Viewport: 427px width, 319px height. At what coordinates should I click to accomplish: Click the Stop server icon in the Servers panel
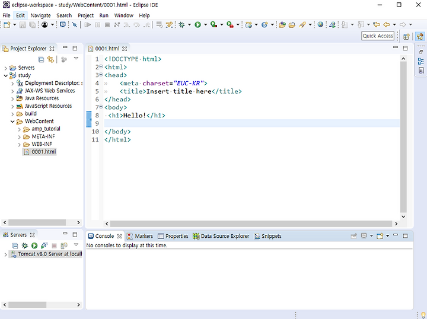(54, 246)
